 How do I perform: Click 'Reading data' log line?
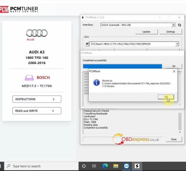(91, 125)
